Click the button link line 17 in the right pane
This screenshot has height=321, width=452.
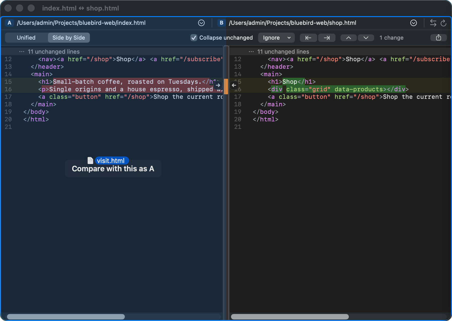click(340, 97)
